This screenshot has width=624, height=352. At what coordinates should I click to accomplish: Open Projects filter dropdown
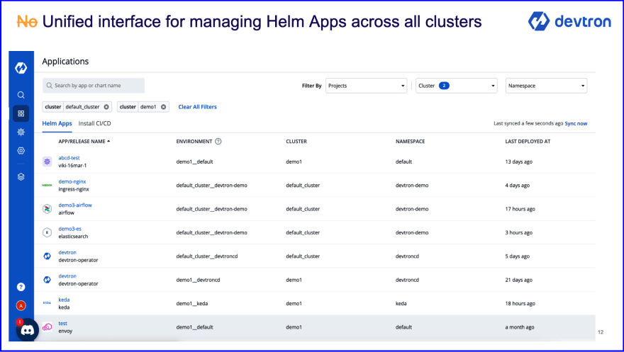pos(366,86)
